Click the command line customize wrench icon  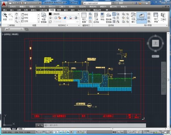(42, 125)
